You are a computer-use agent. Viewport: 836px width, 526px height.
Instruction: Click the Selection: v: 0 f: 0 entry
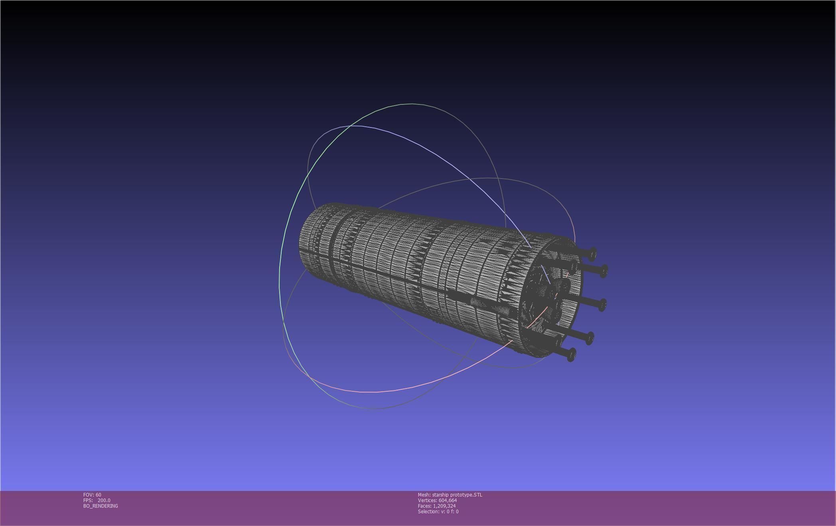[x=438, y=512]
